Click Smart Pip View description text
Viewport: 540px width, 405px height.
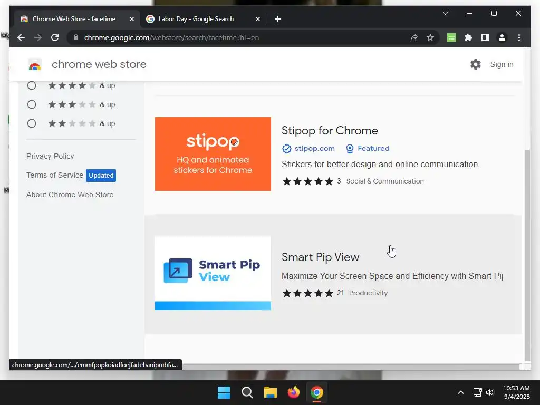pyautogui.click(x=392, y=276)
